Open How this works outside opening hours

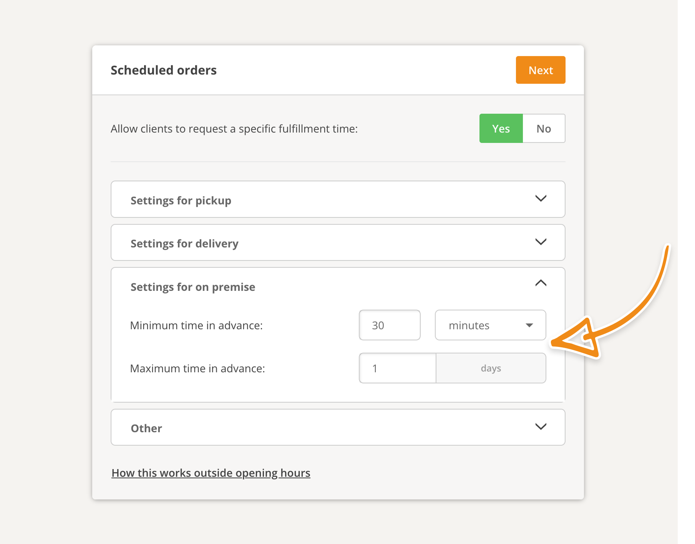coord(211,473)
